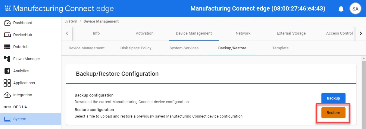Select System in the sidebar

tap(30, 119)
